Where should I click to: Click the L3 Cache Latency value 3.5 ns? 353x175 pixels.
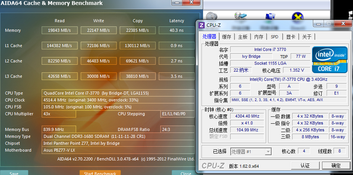[177, 76]
